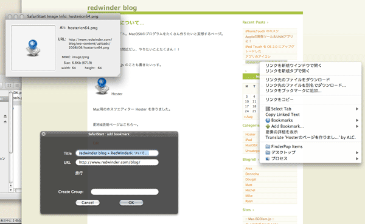Select リンクをコピー in the context menu
This screenshot has height=224, width=365.
[x=279, y=100]
